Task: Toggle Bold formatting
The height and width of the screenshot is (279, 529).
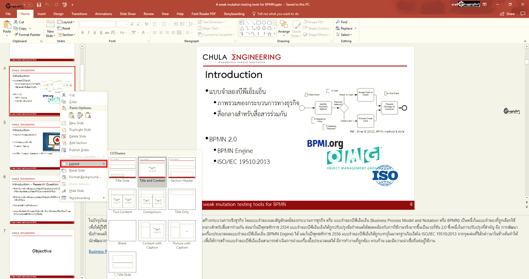Action: tap(83, 32)
